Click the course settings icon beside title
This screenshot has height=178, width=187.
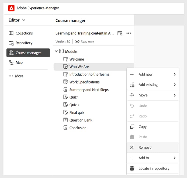click(120, 33)
